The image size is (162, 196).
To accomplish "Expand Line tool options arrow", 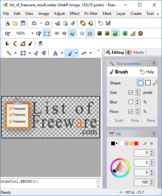I will (91, 53).
